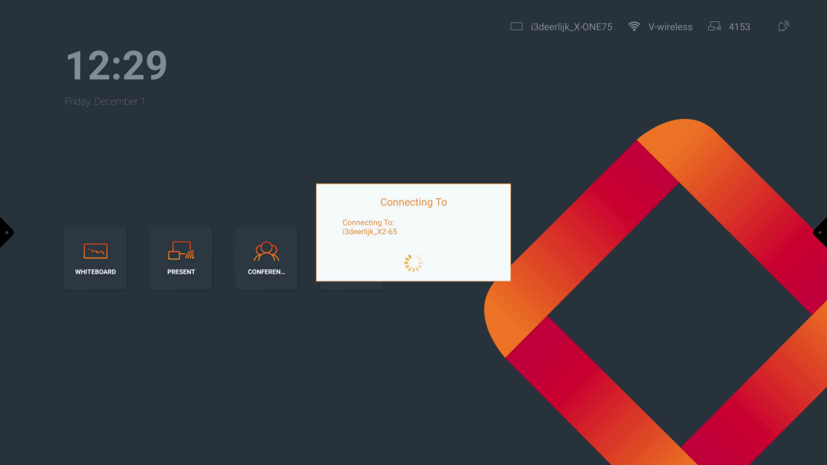Click the i3deerlijk_X-ONE75 device name
This screenshot has height=465, width=827.
tap(571, 27)
